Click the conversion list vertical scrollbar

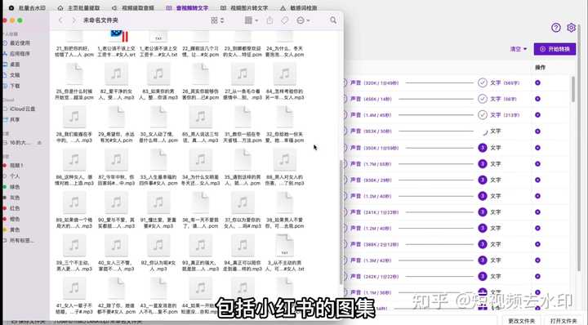573,89
